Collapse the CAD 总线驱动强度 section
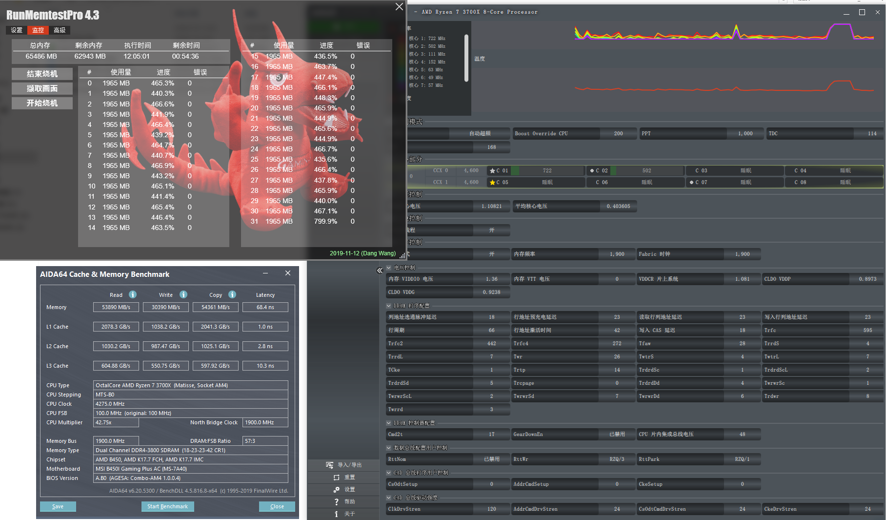Viewport: 886px width, 520px height. point(389,498)
